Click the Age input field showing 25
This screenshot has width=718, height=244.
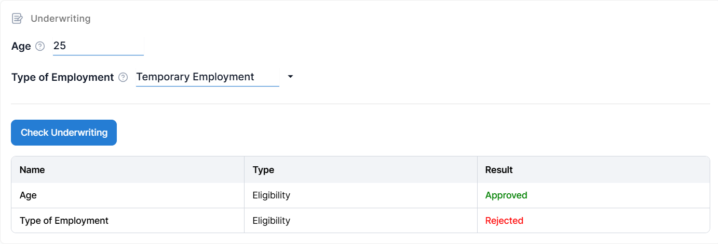[98, 46]
